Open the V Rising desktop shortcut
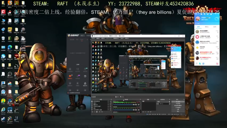The image size is (227, 128). pos(16,119)
